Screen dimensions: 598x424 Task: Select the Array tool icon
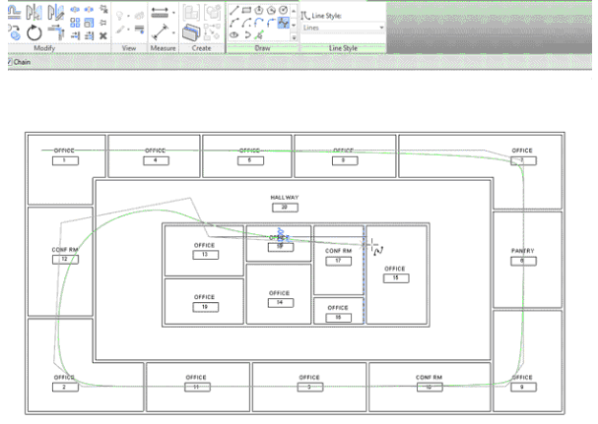[75, 22]
